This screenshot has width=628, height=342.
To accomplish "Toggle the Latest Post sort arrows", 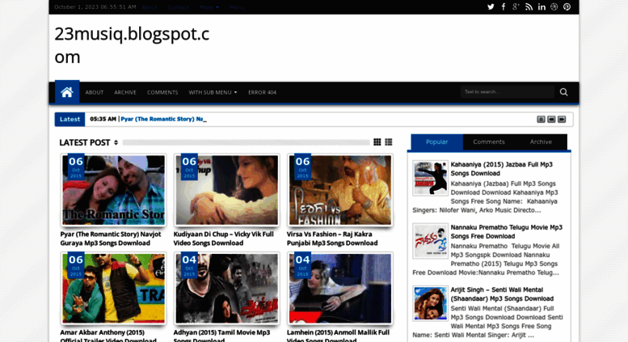I will click(116, 142).
